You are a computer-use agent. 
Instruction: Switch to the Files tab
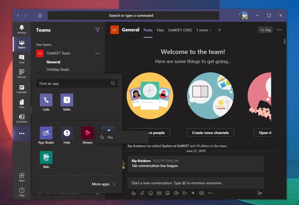(160, 30)
